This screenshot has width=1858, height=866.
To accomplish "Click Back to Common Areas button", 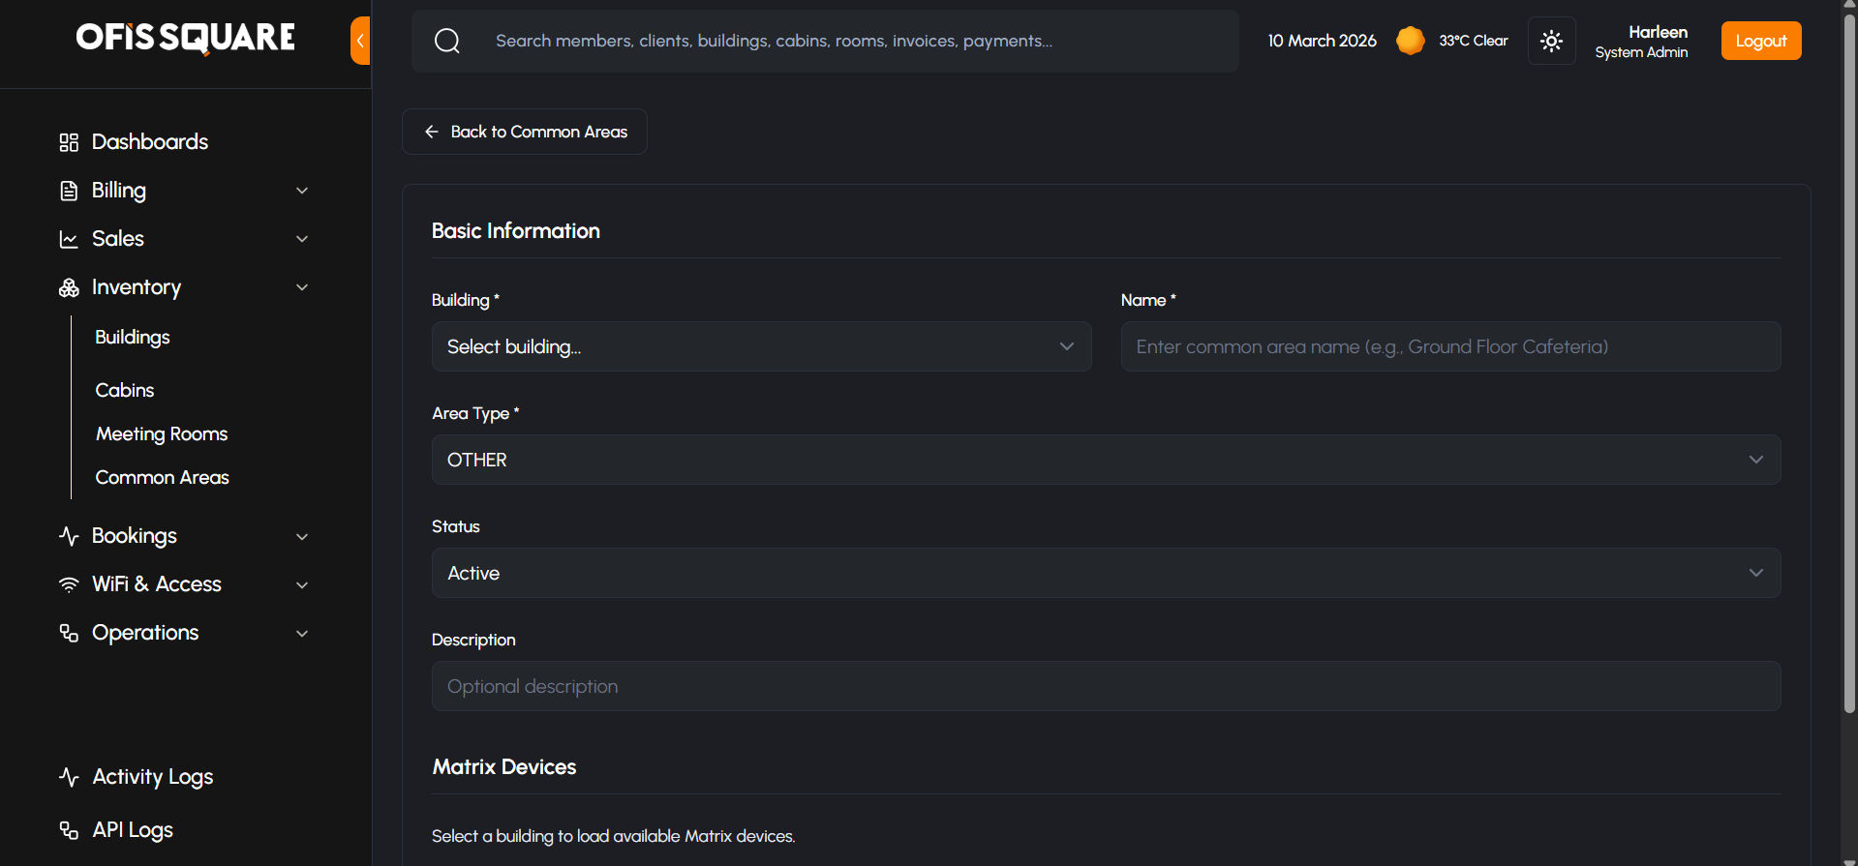I will (x=525, y=132).
